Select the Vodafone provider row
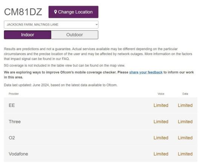Viewport: 200px width, 164px height. [x=101, y=154]
